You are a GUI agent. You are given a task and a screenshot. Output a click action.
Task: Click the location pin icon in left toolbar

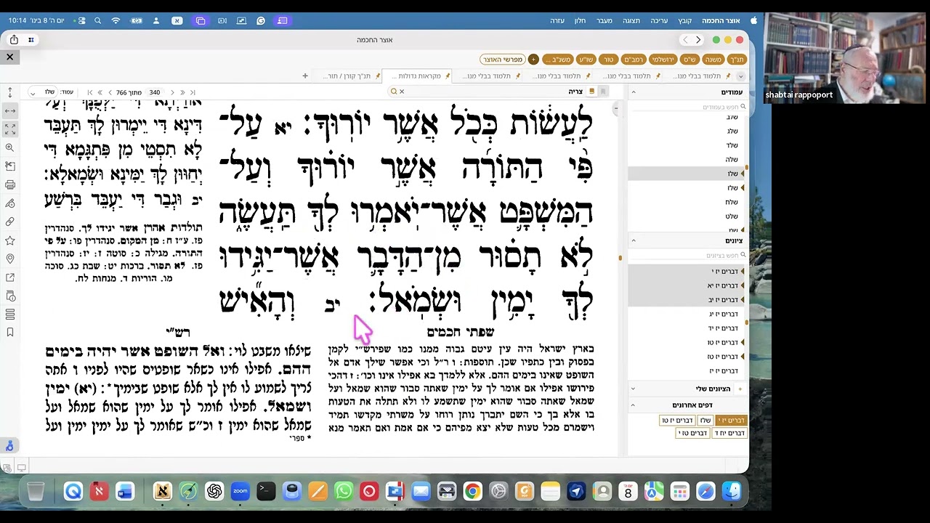(9, 259)
